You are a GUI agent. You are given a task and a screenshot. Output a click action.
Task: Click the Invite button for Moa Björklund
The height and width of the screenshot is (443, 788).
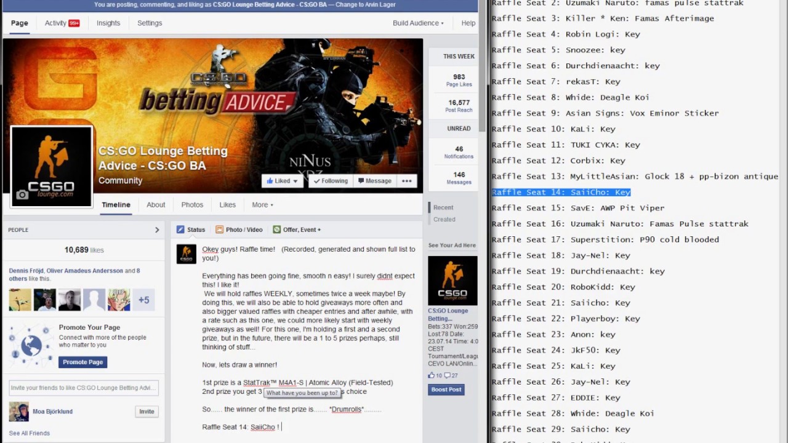click(x=147, y=412)
